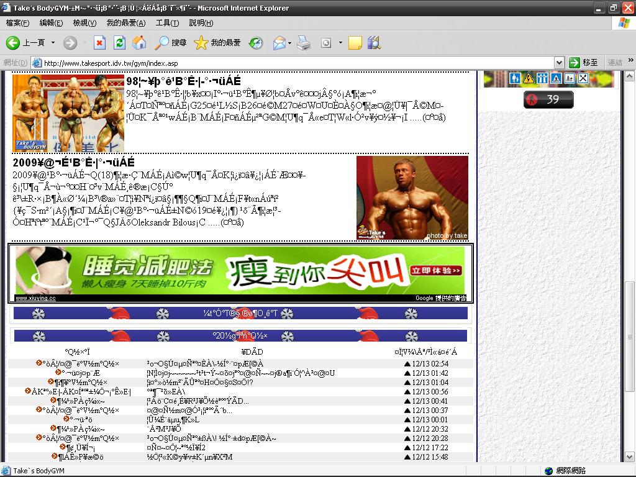Click the timestamp 12/13 00:56

point(430,391)
